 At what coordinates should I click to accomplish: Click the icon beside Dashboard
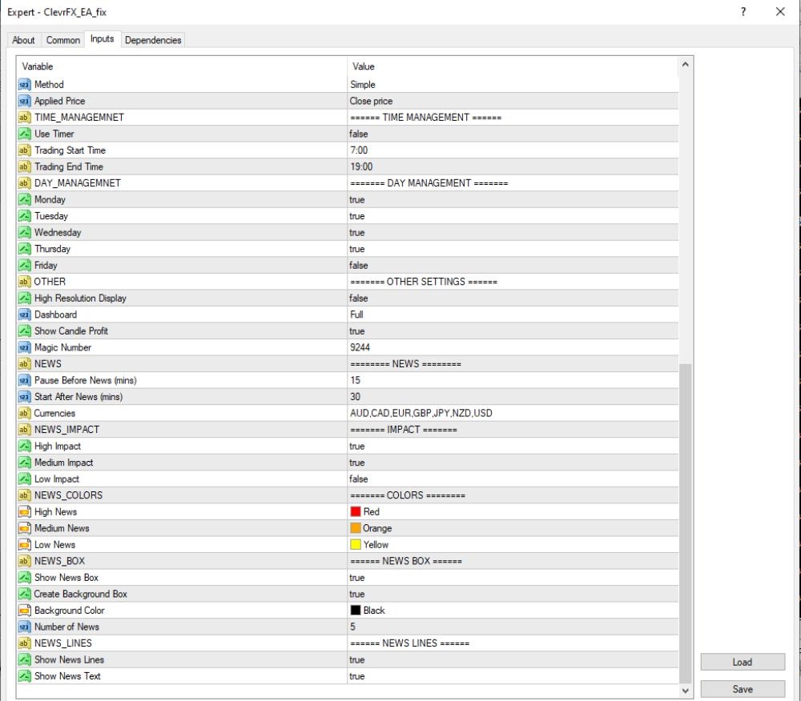[24, 314]
